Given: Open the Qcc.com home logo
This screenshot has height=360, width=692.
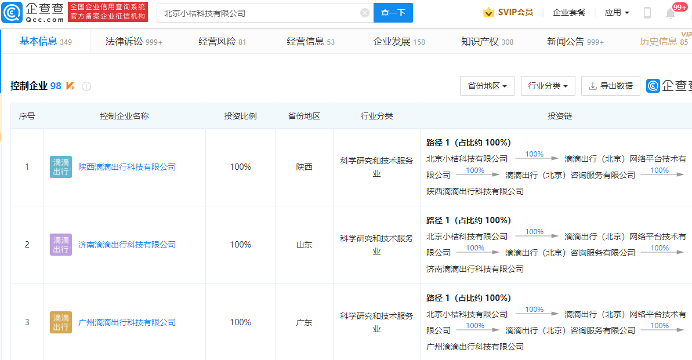Looking at the screenshot, I should [33, 12].
